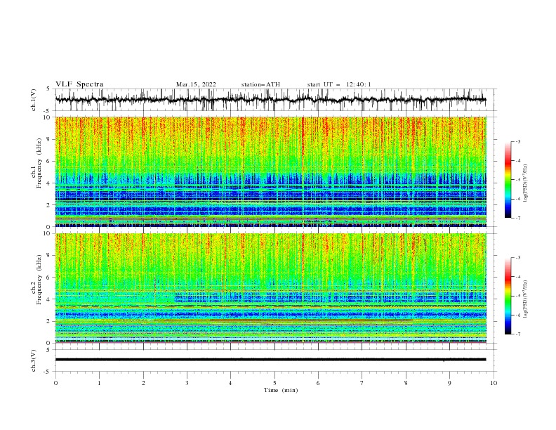The height and width of the screenshot is (430, 556).
Task: Click the time axis tick label "5"
Action: point(274,383)
